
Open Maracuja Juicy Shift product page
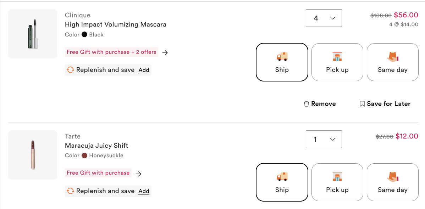pos(96,146)
